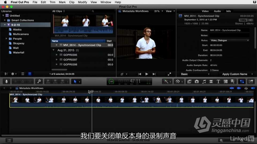Click the Notes input field
This screenshot has width=257, height=144.
[x=229, y=35]
